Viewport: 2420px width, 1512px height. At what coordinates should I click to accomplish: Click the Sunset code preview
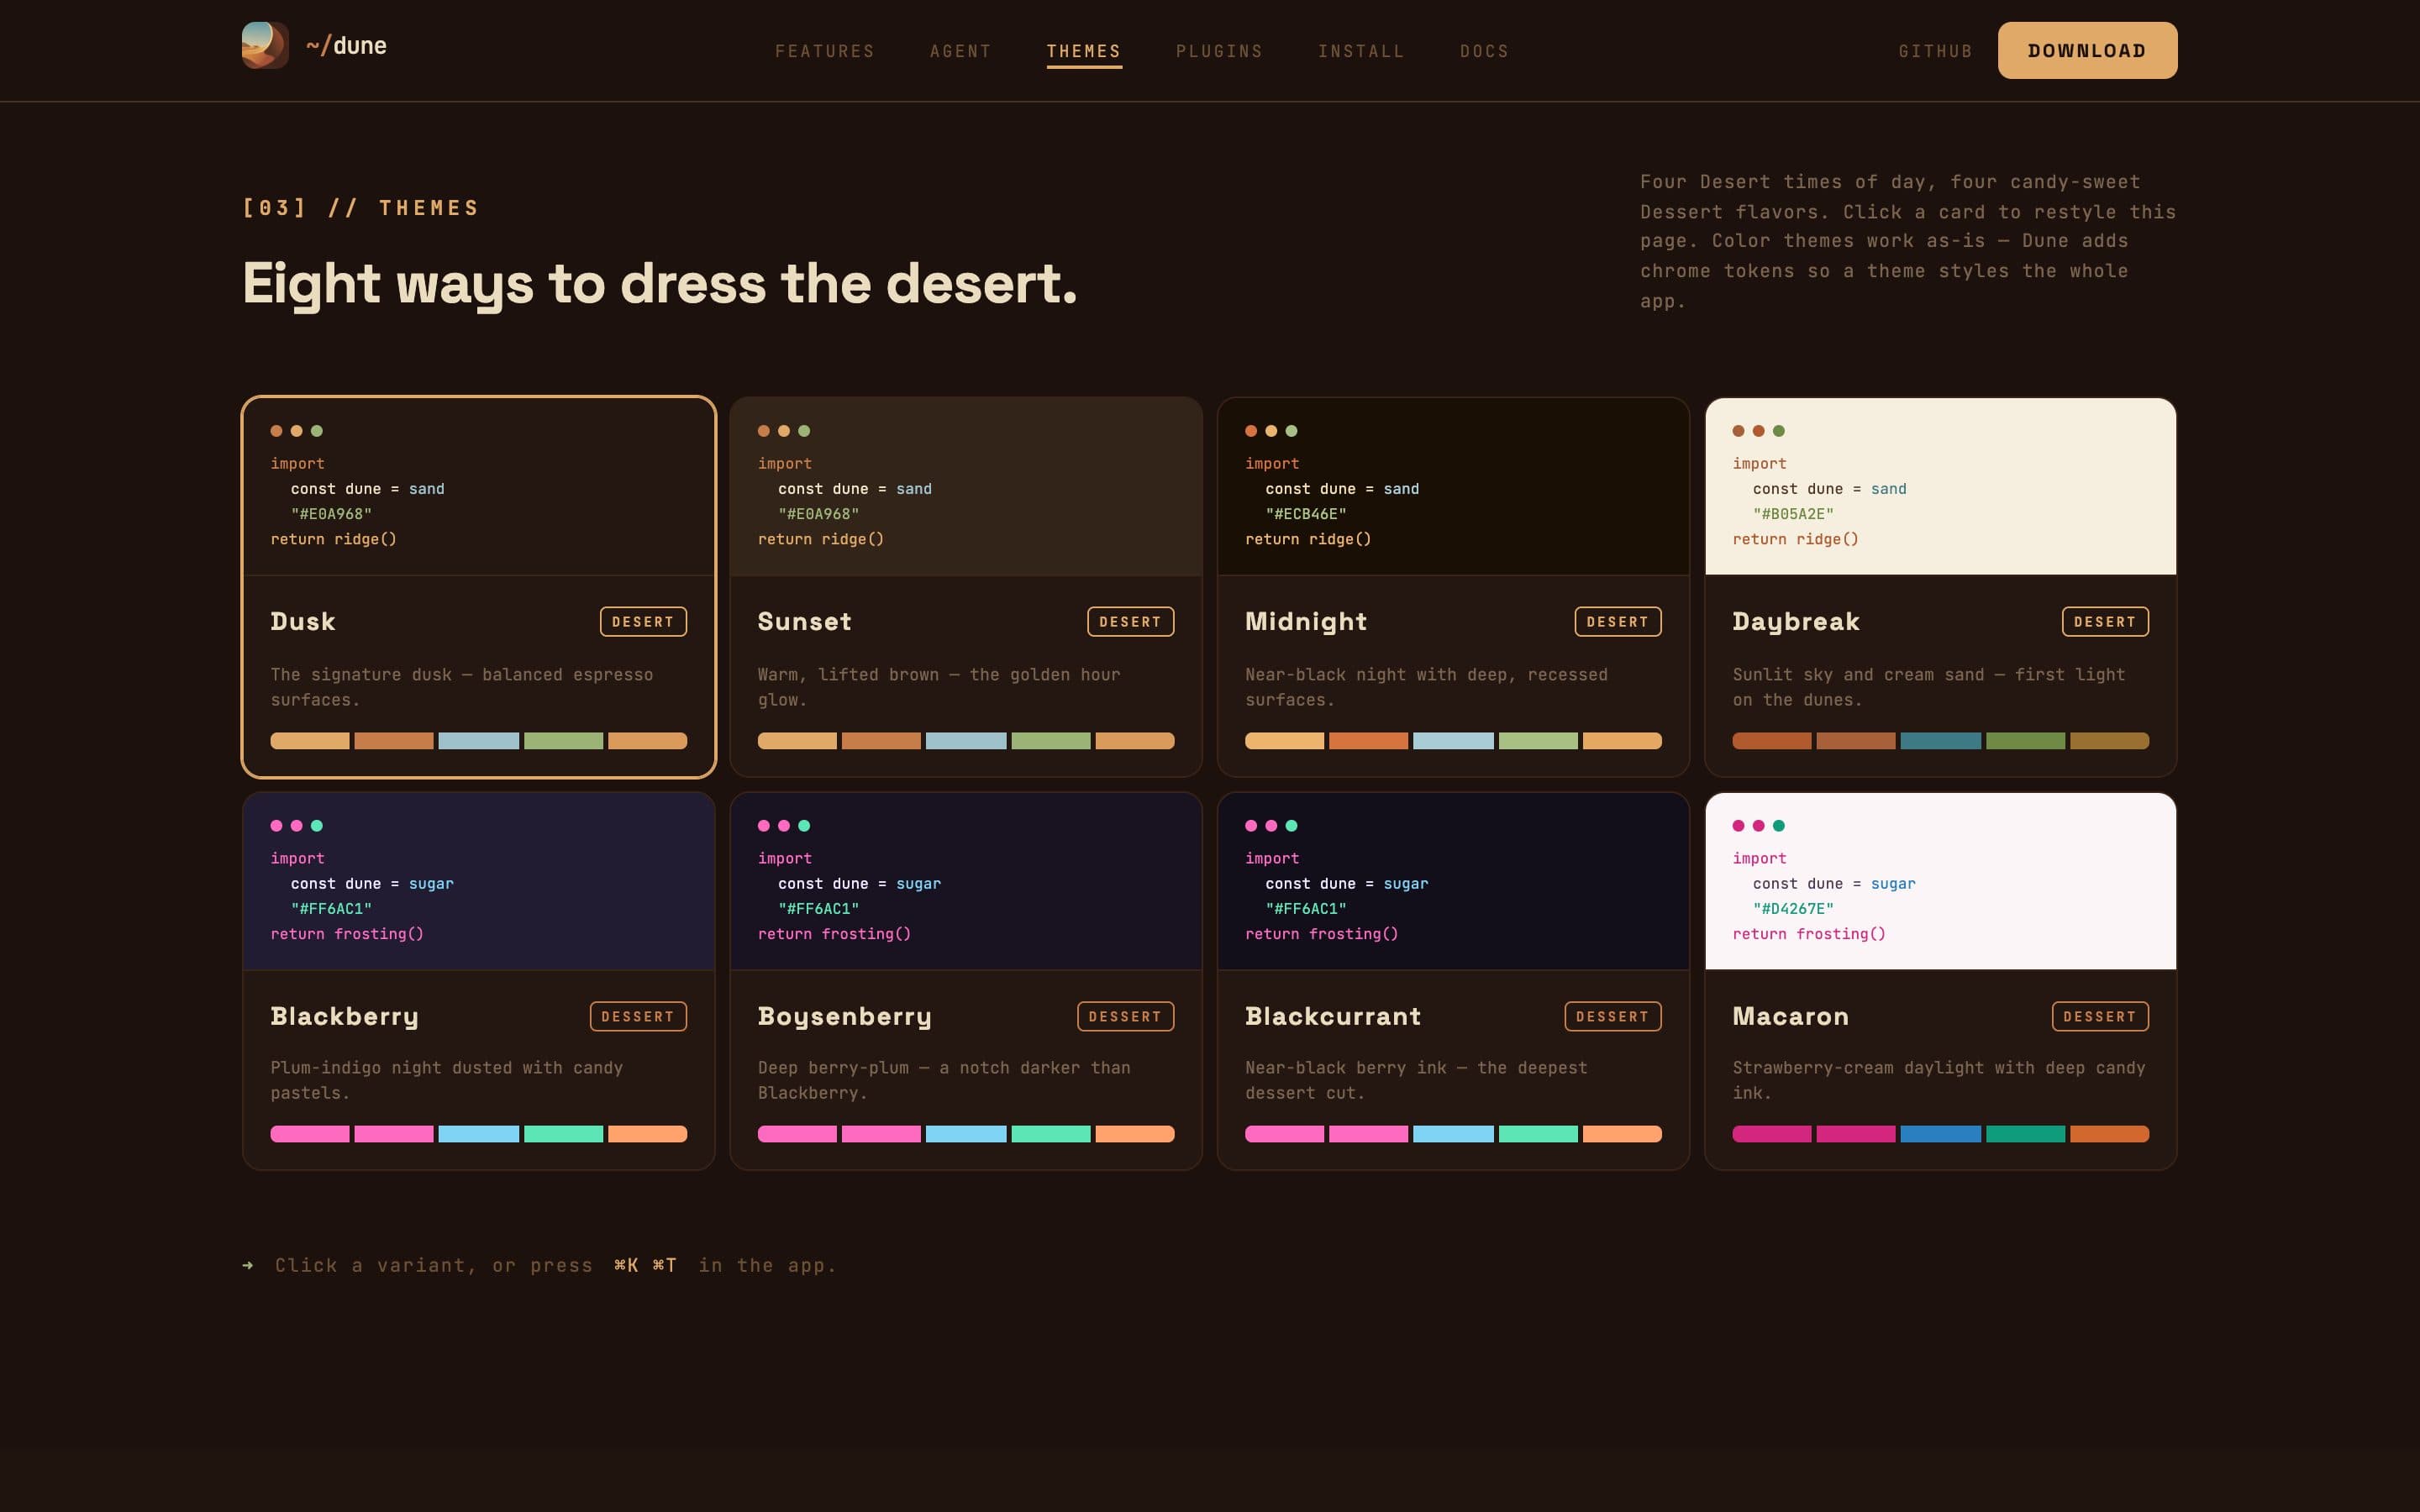tap(966, 487)
